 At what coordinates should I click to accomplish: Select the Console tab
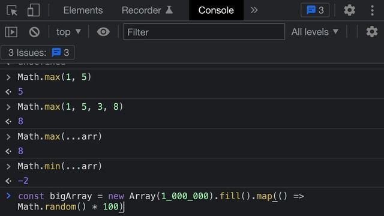[216, 10]
